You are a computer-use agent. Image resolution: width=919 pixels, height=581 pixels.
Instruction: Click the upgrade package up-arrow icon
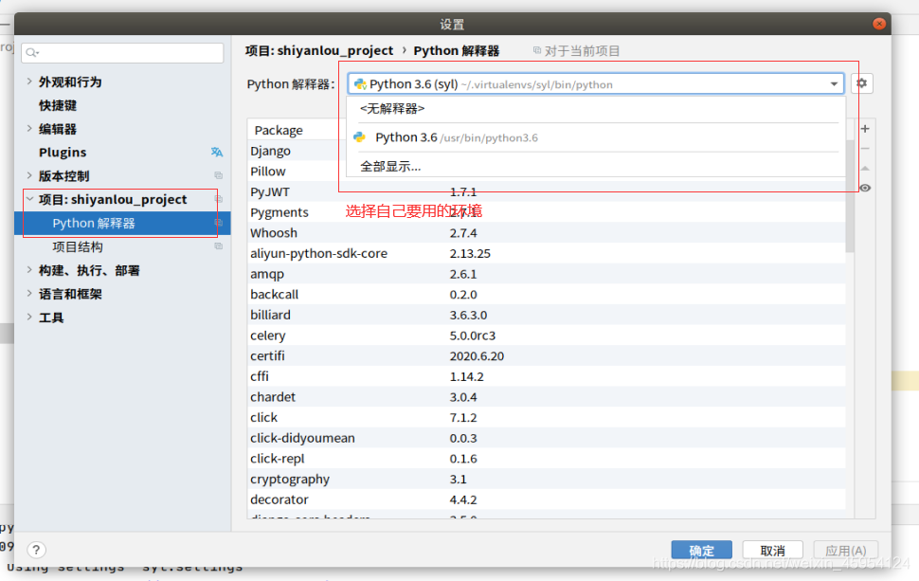[x=864, y=169]
